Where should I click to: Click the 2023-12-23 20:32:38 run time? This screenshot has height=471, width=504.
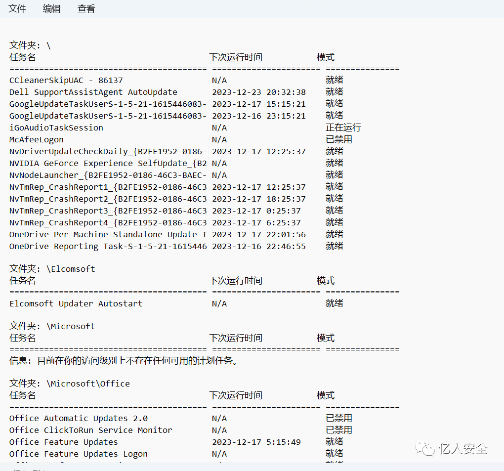[259, 92]
